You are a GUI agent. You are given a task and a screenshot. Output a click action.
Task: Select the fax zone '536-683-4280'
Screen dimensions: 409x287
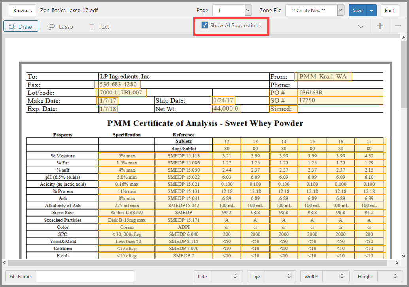pos(118,85)
